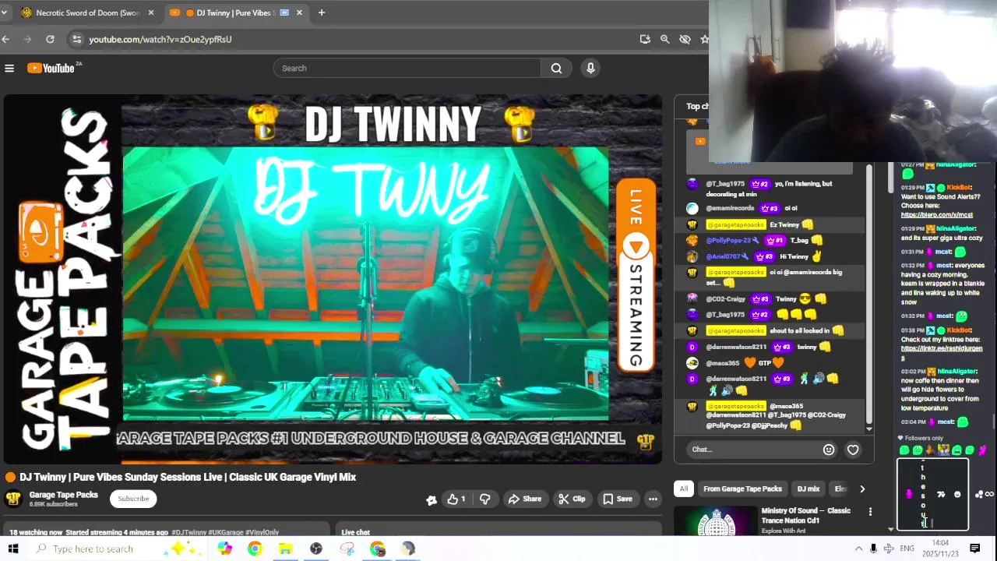Image resolution: width=997 pixels, height=561 pixels.
Task: Open the blerp.com sound alerts link
Action: click(937, 215)
